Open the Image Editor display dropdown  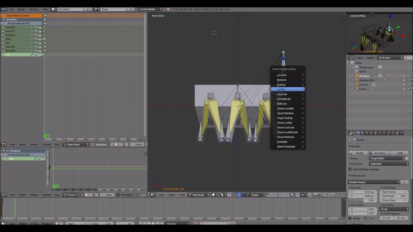(387, 159)
